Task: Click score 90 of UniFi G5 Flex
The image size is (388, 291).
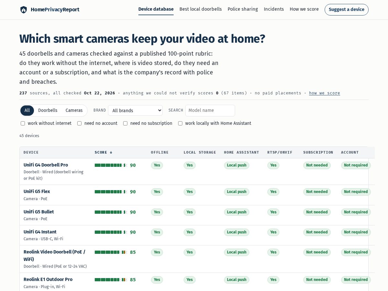Action: click(x=133, y=192)
